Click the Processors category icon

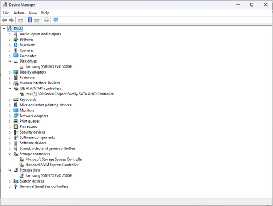click(x=16, y=126)
